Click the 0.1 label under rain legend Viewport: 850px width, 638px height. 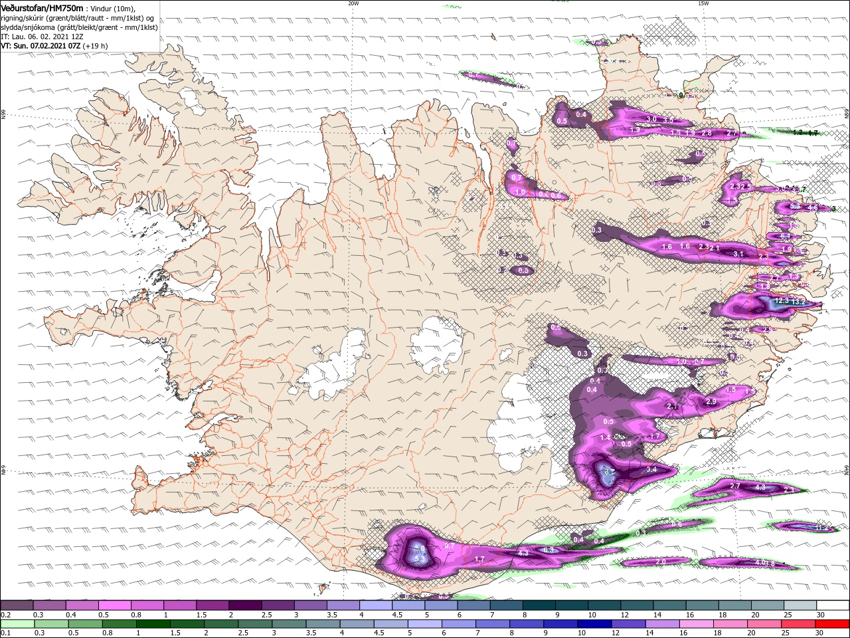[x=5, y=633]
